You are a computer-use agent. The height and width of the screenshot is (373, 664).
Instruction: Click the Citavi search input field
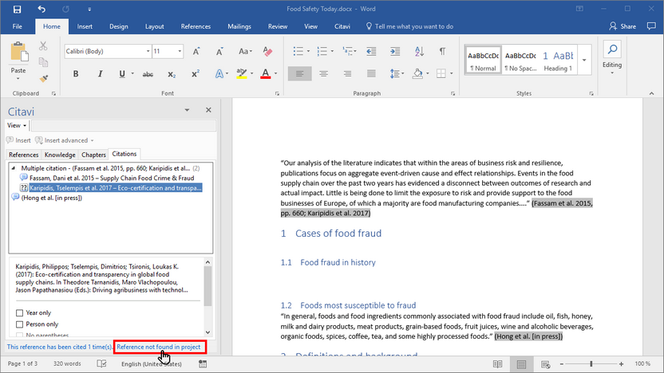[124, 126]
